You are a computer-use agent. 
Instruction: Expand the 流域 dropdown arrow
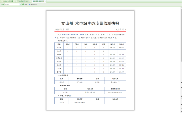20,4
